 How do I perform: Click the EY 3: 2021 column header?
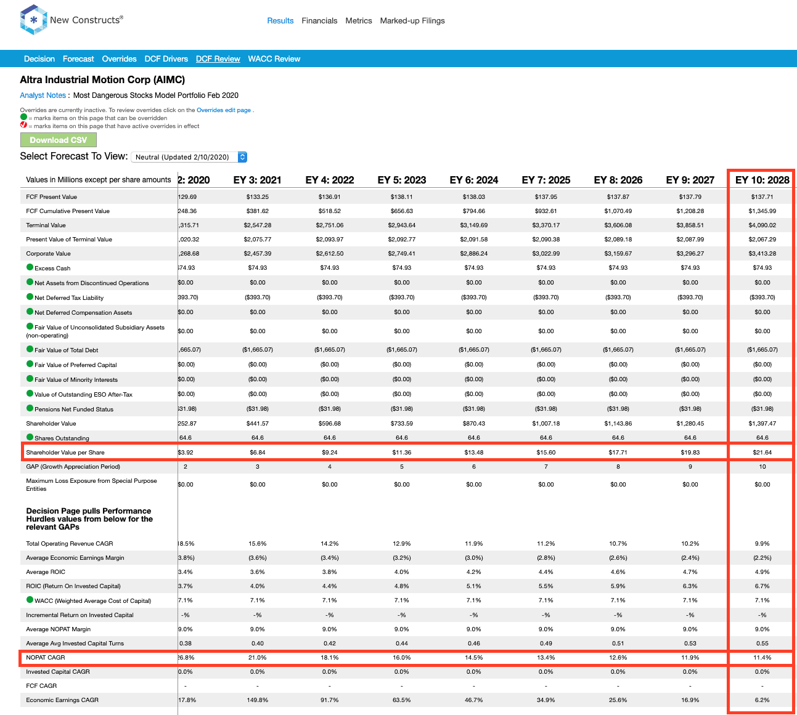[258, 180]
